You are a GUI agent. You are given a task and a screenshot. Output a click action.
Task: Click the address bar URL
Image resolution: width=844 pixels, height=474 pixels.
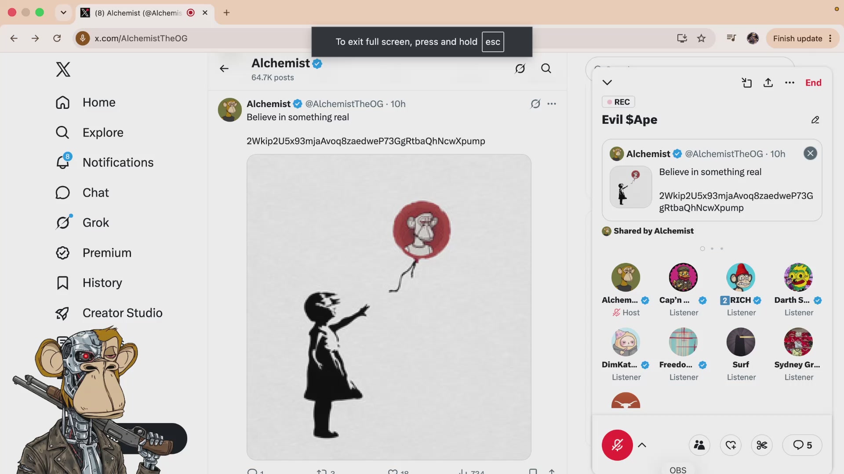coord(141,39)
